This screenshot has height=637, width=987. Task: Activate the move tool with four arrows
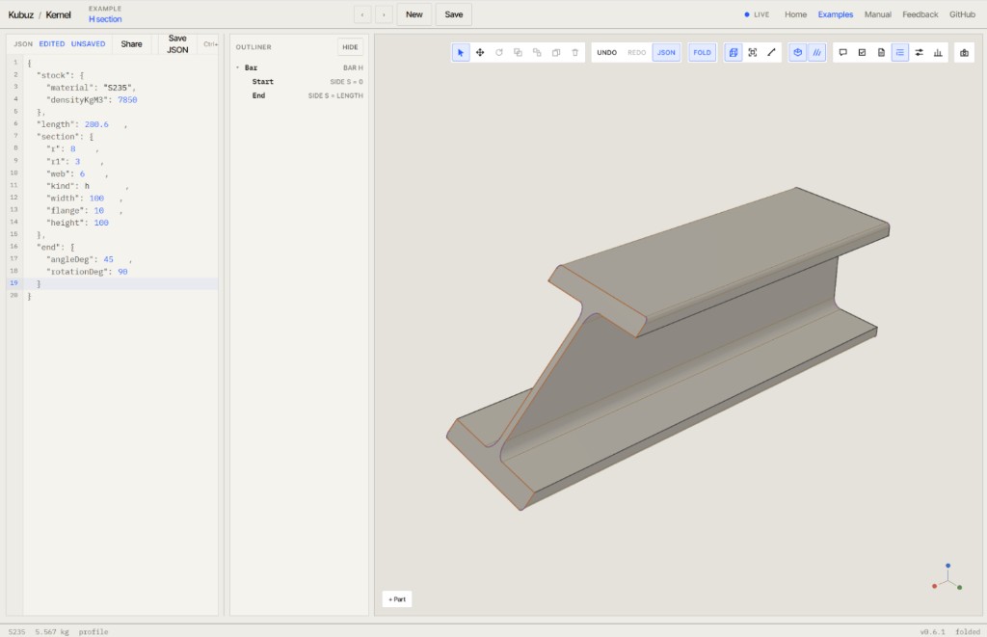tap(480, 53)
